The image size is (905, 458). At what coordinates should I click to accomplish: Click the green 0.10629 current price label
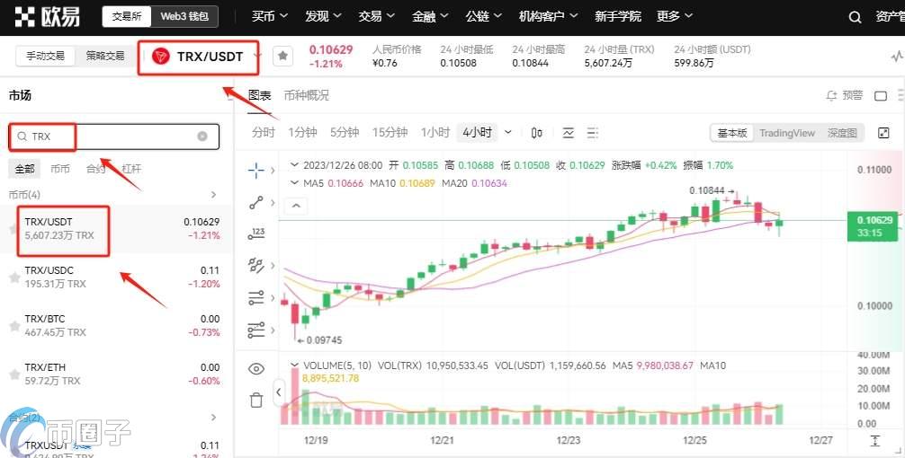pos(872,226)
